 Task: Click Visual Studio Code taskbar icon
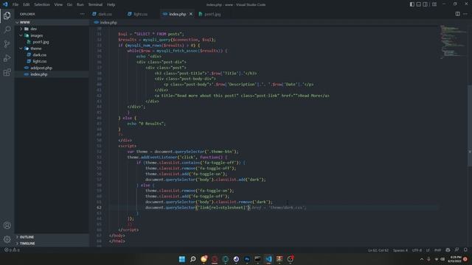pos(268,259)
